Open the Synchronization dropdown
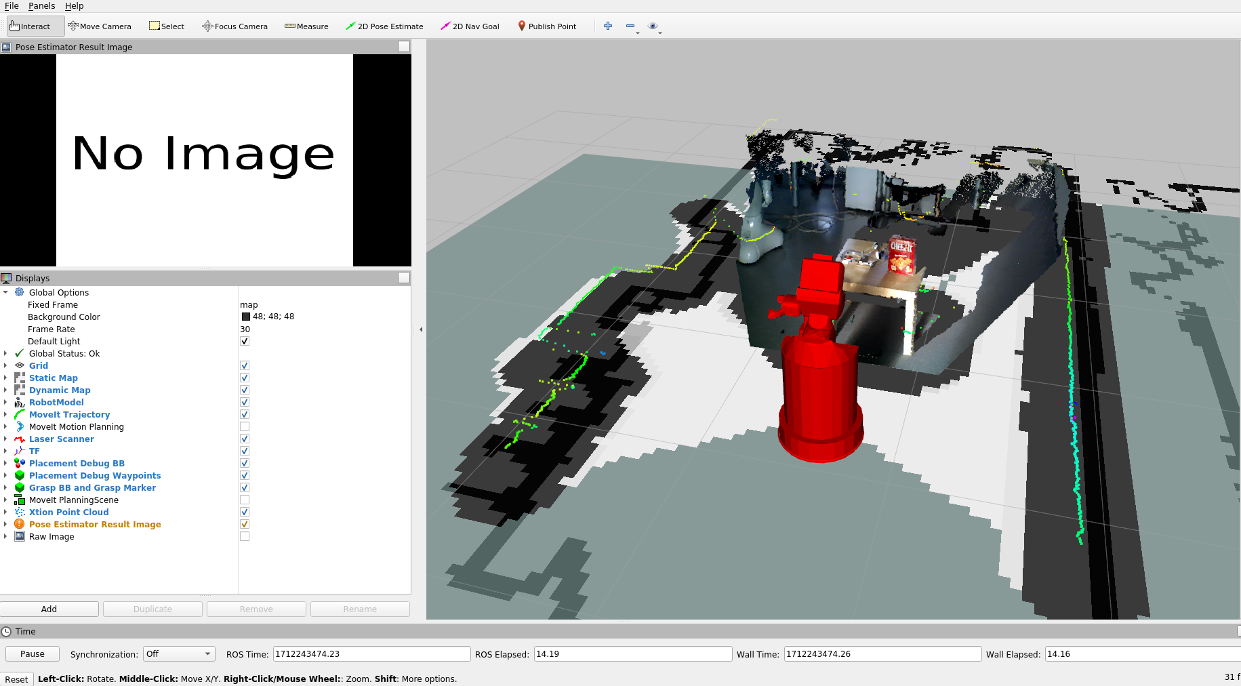Image resolution: width=1241 pixels, height=686 pixels. pos(179,654)
